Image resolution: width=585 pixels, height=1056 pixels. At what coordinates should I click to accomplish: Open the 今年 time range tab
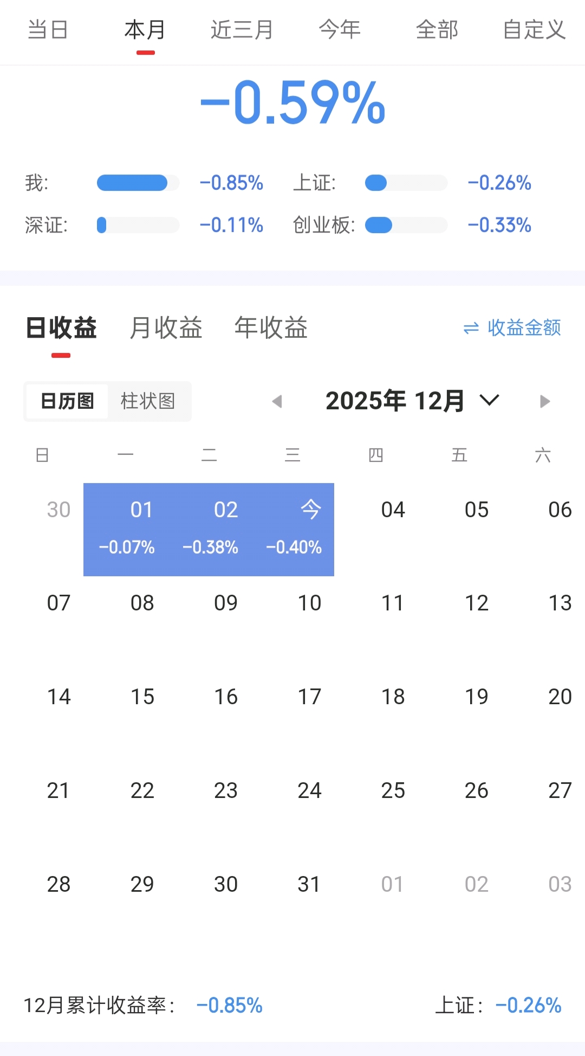tap(340, 30)
